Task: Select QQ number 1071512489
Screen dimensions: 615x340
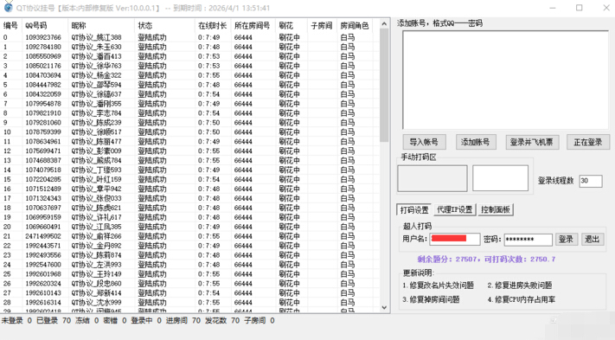Action: [x=43, y=189]
